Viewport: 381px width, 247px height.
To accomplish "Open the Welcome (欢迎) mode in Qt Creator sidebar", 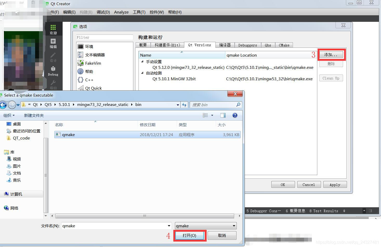I will (x=53, y=29).
